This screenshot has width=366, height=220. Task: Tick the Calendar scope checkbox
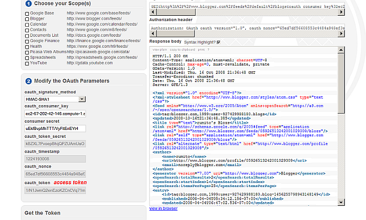[x=27, y=25]
